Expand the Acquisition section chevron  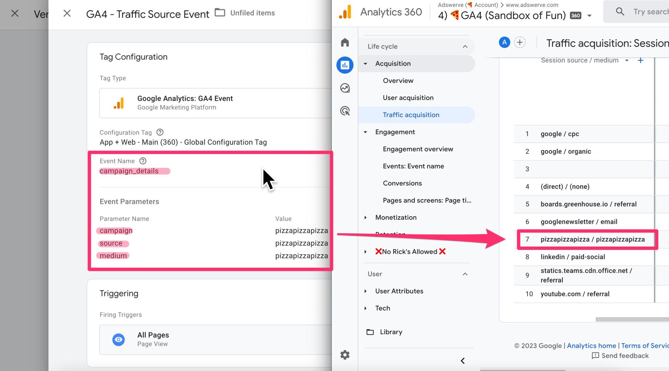click(366, 63)
